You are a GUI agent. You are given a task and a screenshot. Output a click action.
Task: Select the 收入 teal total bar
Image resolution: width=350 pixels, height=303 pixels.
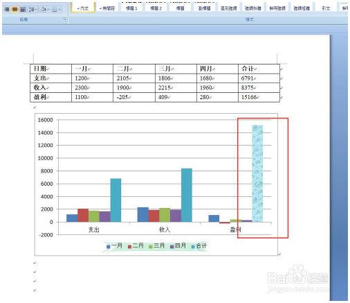click(x=187, y=196)
